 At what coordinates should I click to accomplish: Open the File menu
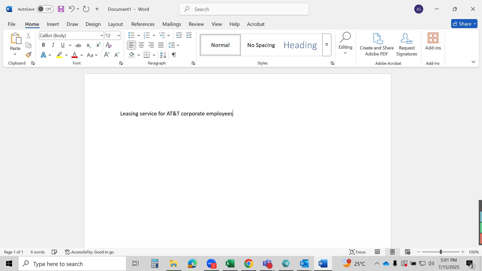tap(12, 24)
